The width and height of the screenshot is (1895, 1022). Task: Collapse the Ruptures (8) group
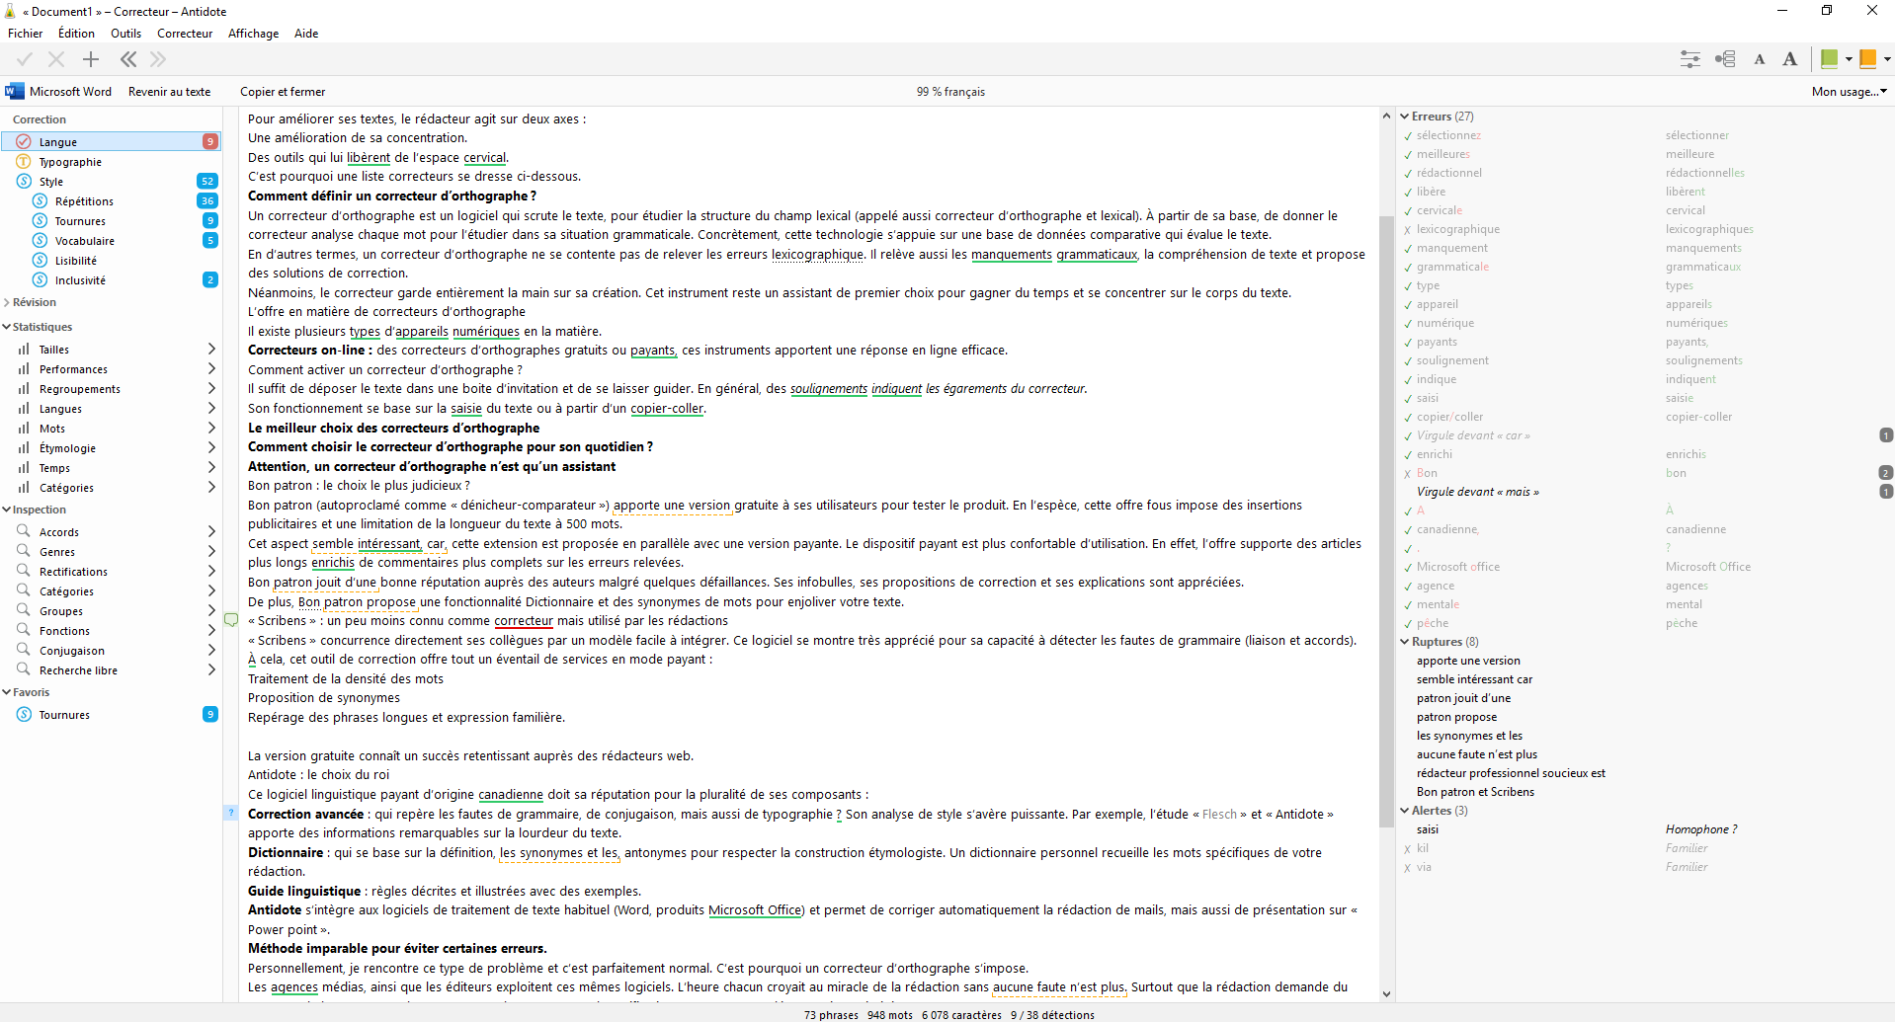point(1405,641)
